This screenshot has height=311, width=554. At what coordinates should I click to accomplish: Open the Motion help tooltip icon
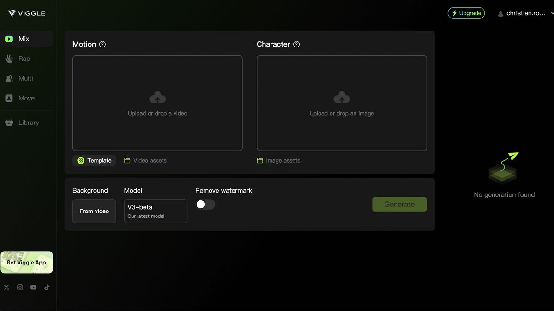[x=102, y=44]
